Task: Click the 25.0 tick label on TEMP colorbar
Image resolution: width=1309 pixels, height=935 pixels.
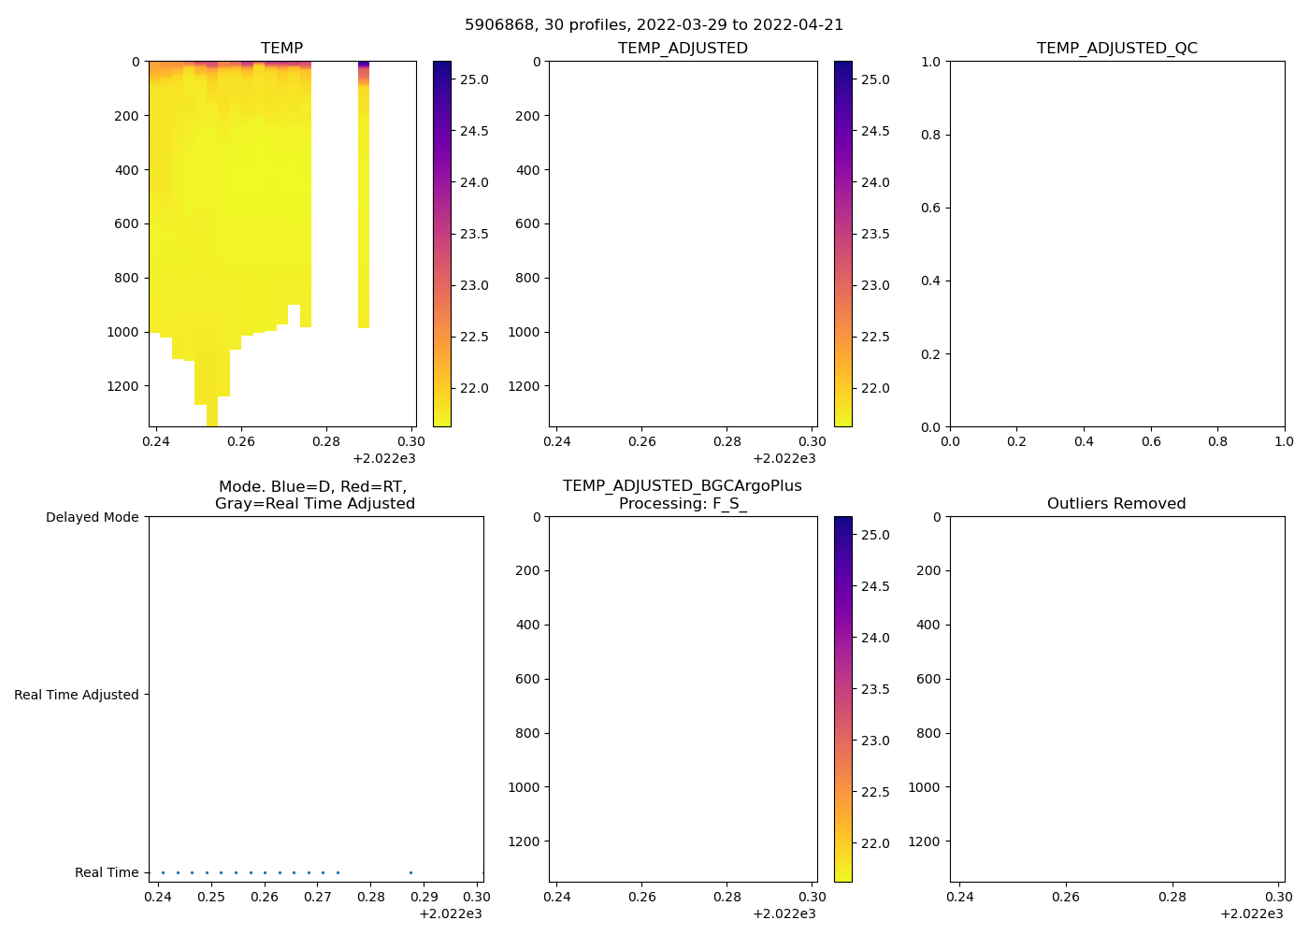Action: pos(474,79)
